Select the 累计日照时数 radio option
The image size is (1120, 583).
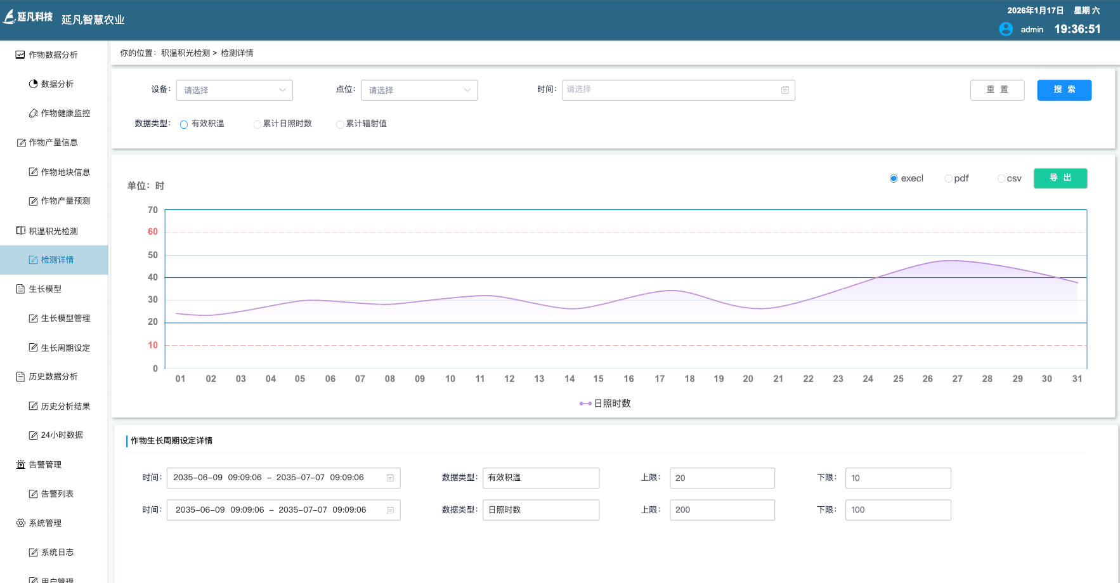coord(257,124)
